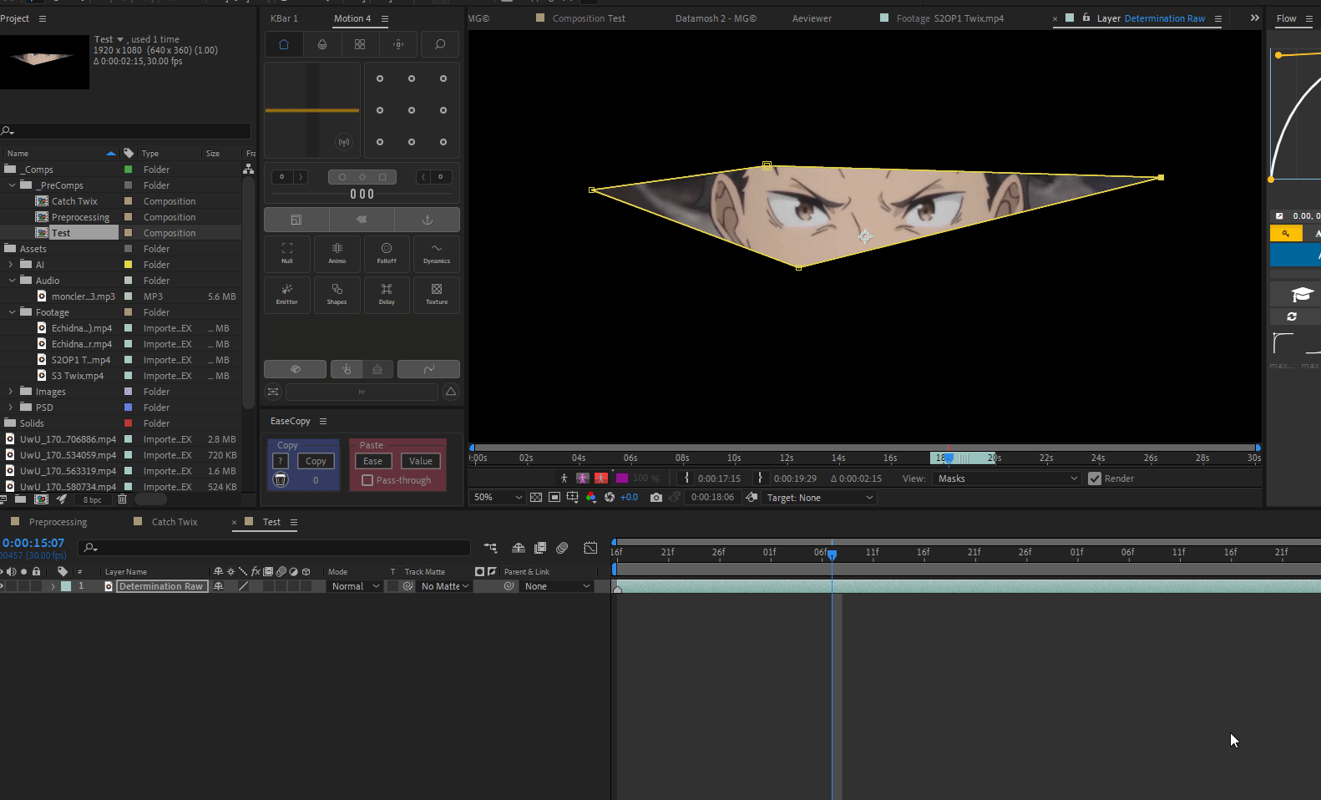
Task: Click the reset exposure icon in viewer
Action: [610, 498]
